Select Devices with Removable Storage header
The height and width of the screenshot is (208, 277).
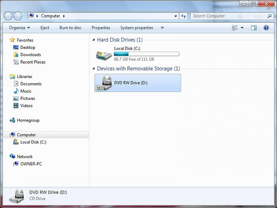point(138,69)
